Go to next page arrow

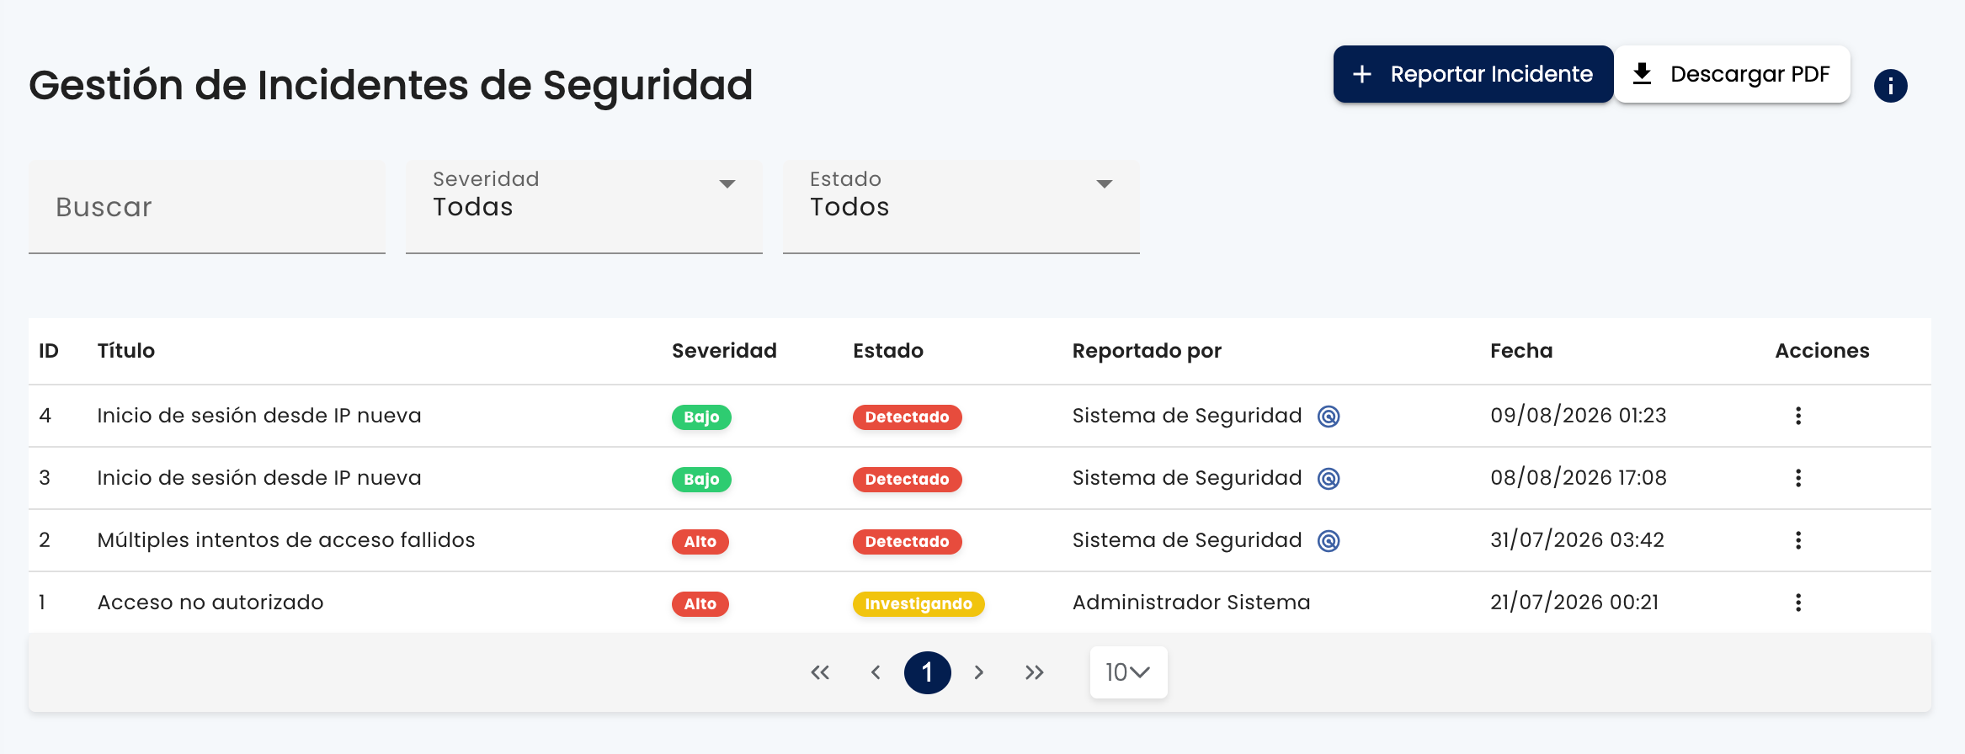tap(979, 672)
